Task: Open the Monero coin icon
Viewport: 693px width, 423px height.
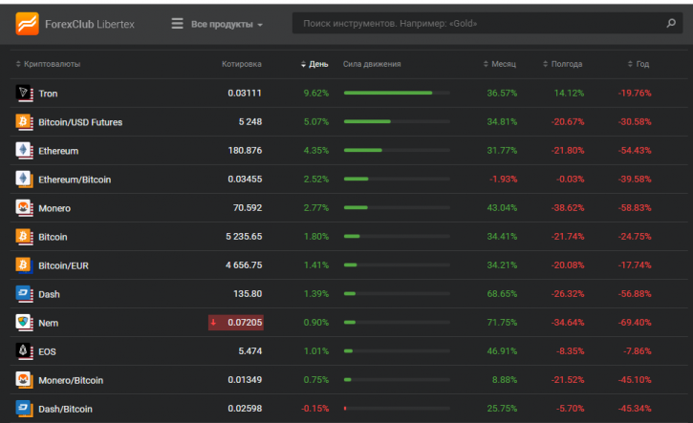Action: click(24, 208)
